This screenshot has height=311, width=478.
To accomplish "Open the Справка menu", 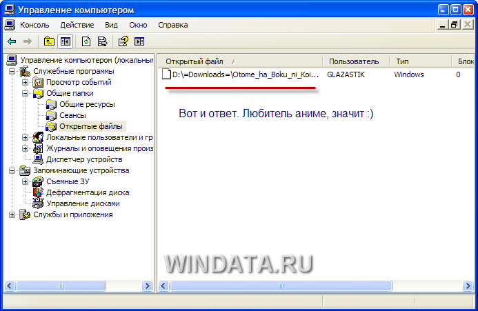I will coord(173,25).
